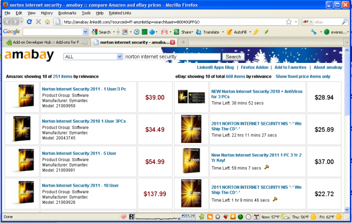The width and height of the screenshot is (352, 223).
Task: Expand the AutoFill dropdown arrow
Action: (250, 32)
